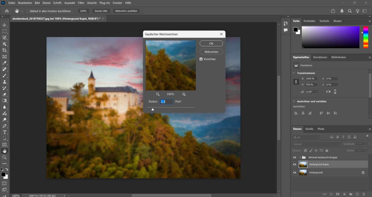The height and width of the screenshot is (197, 372).
Task: Toggle visibility of Himmel-Austausch-Gruppe
Action: tap(294, 157)
